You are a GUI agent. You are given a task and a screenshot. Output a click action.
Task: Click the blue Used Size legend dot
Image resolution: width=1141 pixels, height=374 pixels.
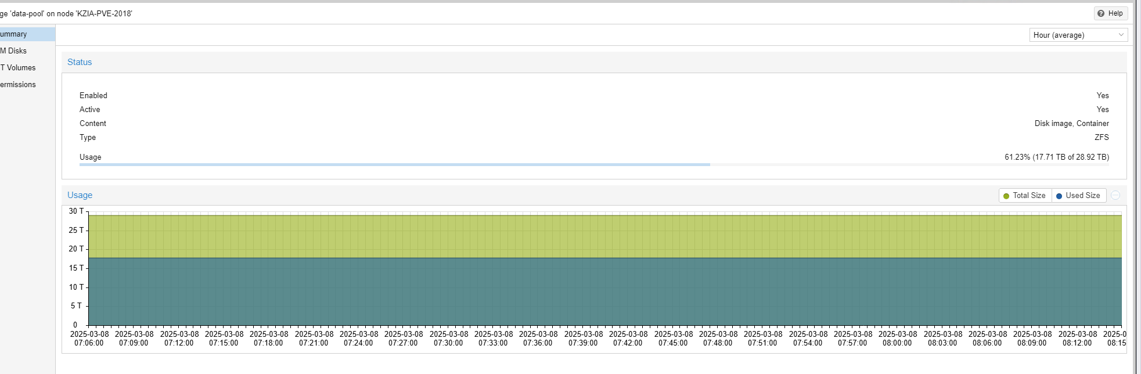click(1059, 196)
